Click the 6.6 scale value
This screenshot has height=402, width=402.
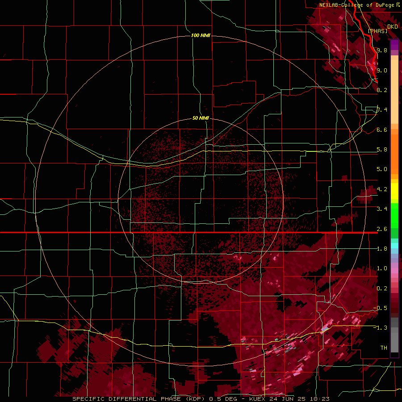point(382,130)
